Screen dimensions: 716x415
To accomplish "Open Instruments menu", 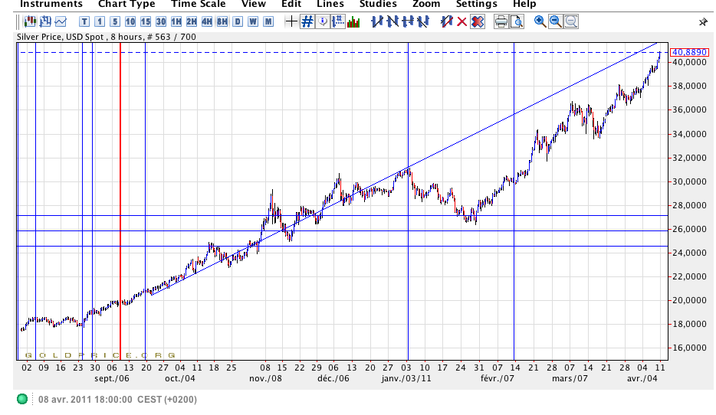I will point(51,4).
